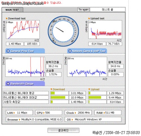Click the Download test graph
The width and height of the screenshot is (141, 136).
click(x=23, y=30)
